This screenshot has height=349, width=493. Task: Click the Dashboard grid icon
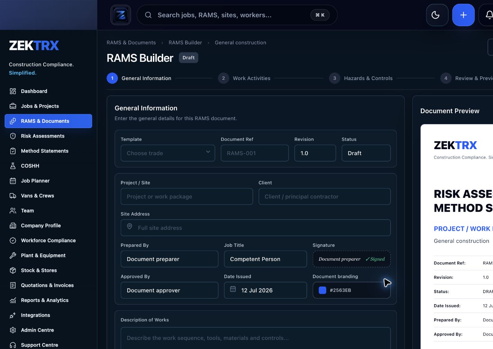tap(13, 91)
